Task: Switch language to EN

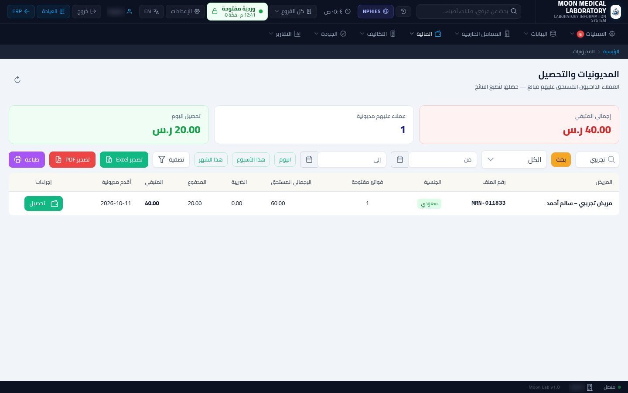Action: pyautogui.click(x=151, y=11)
